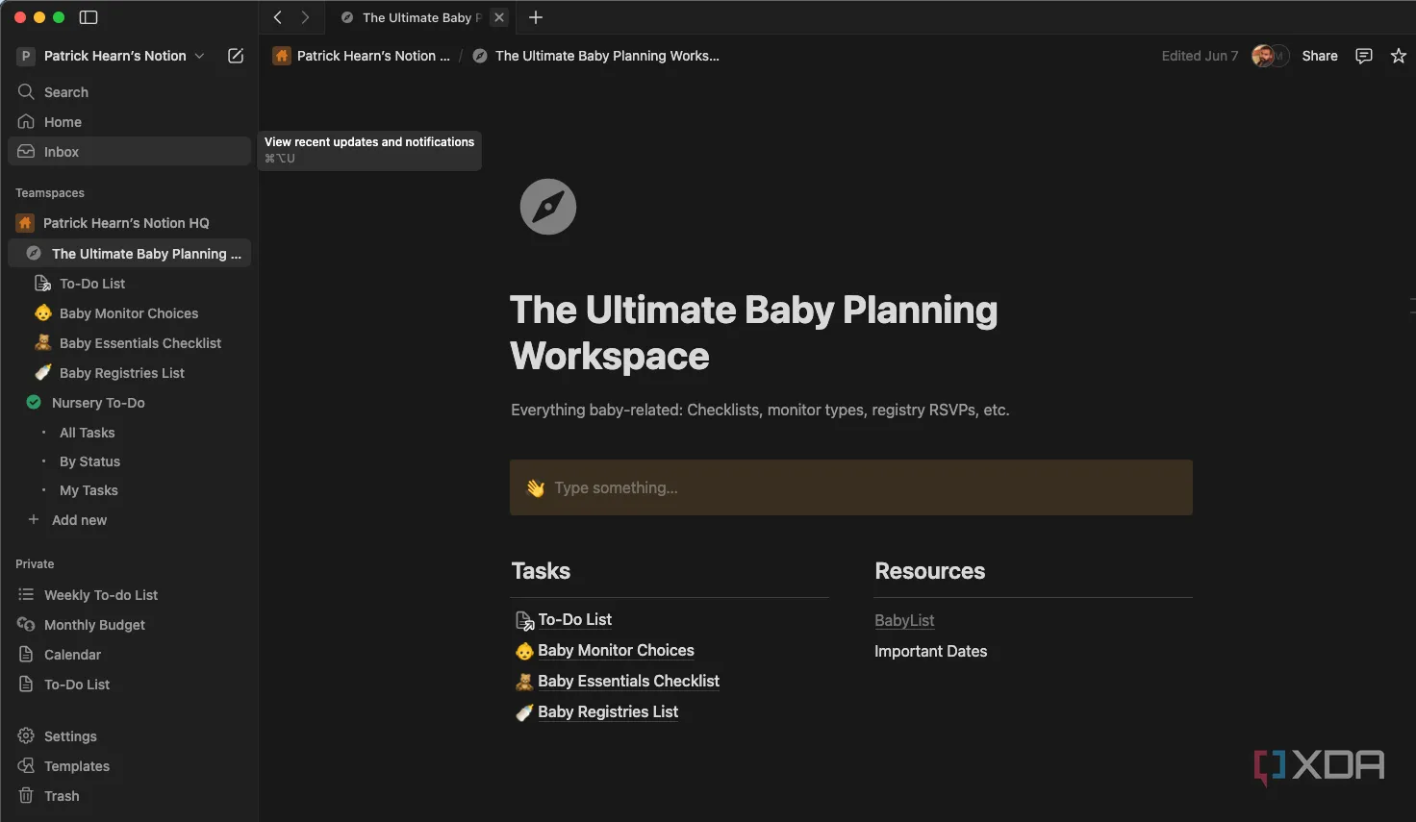The width and height of the screenshot is (1416, 822).
Task: Select The Ultimate Baby Planning sidebar page
Action: tap(129, 254)
